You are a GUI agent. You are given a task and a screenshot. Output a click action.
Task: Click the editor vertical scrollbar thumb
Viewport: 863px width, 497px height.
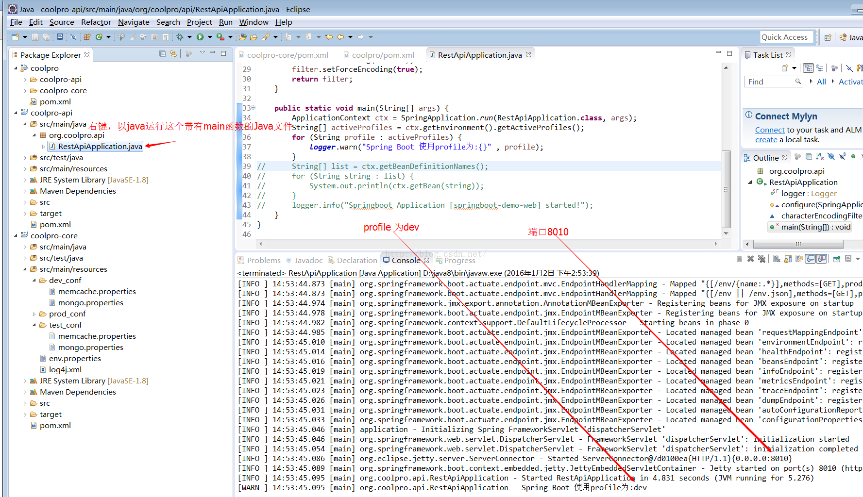(x=726, y=189)
